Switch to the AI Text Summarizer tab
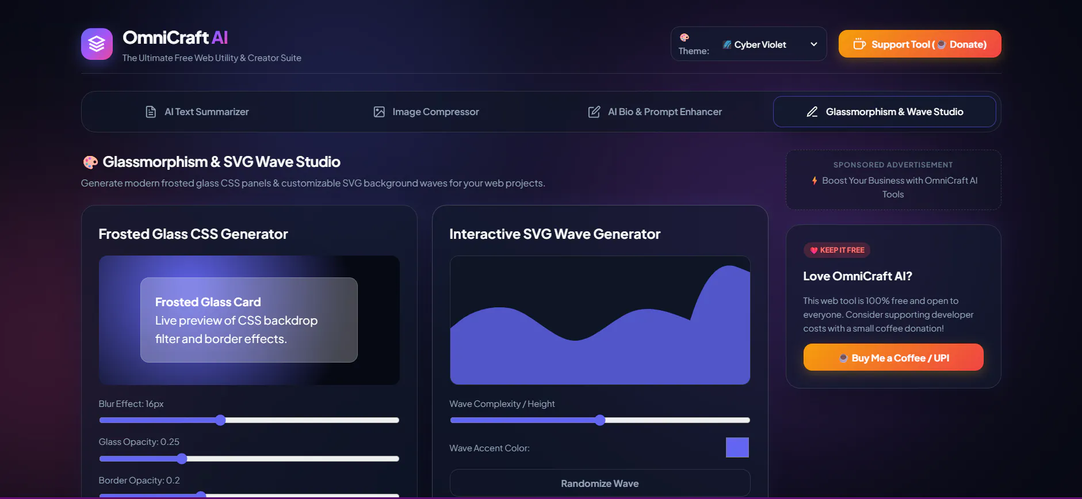This screenshot has height=499, width=1082. [x=197, y=112]
